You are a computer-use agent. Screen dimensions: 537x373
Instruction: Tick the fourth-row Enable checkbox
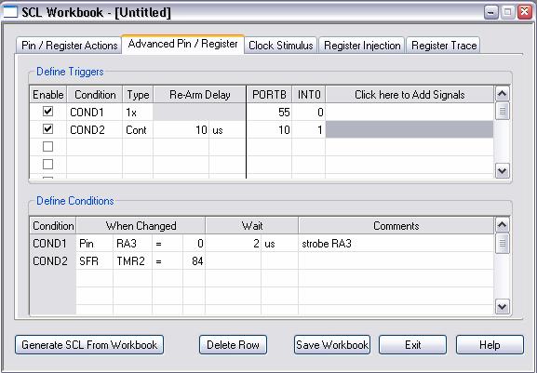click(48, 165)
